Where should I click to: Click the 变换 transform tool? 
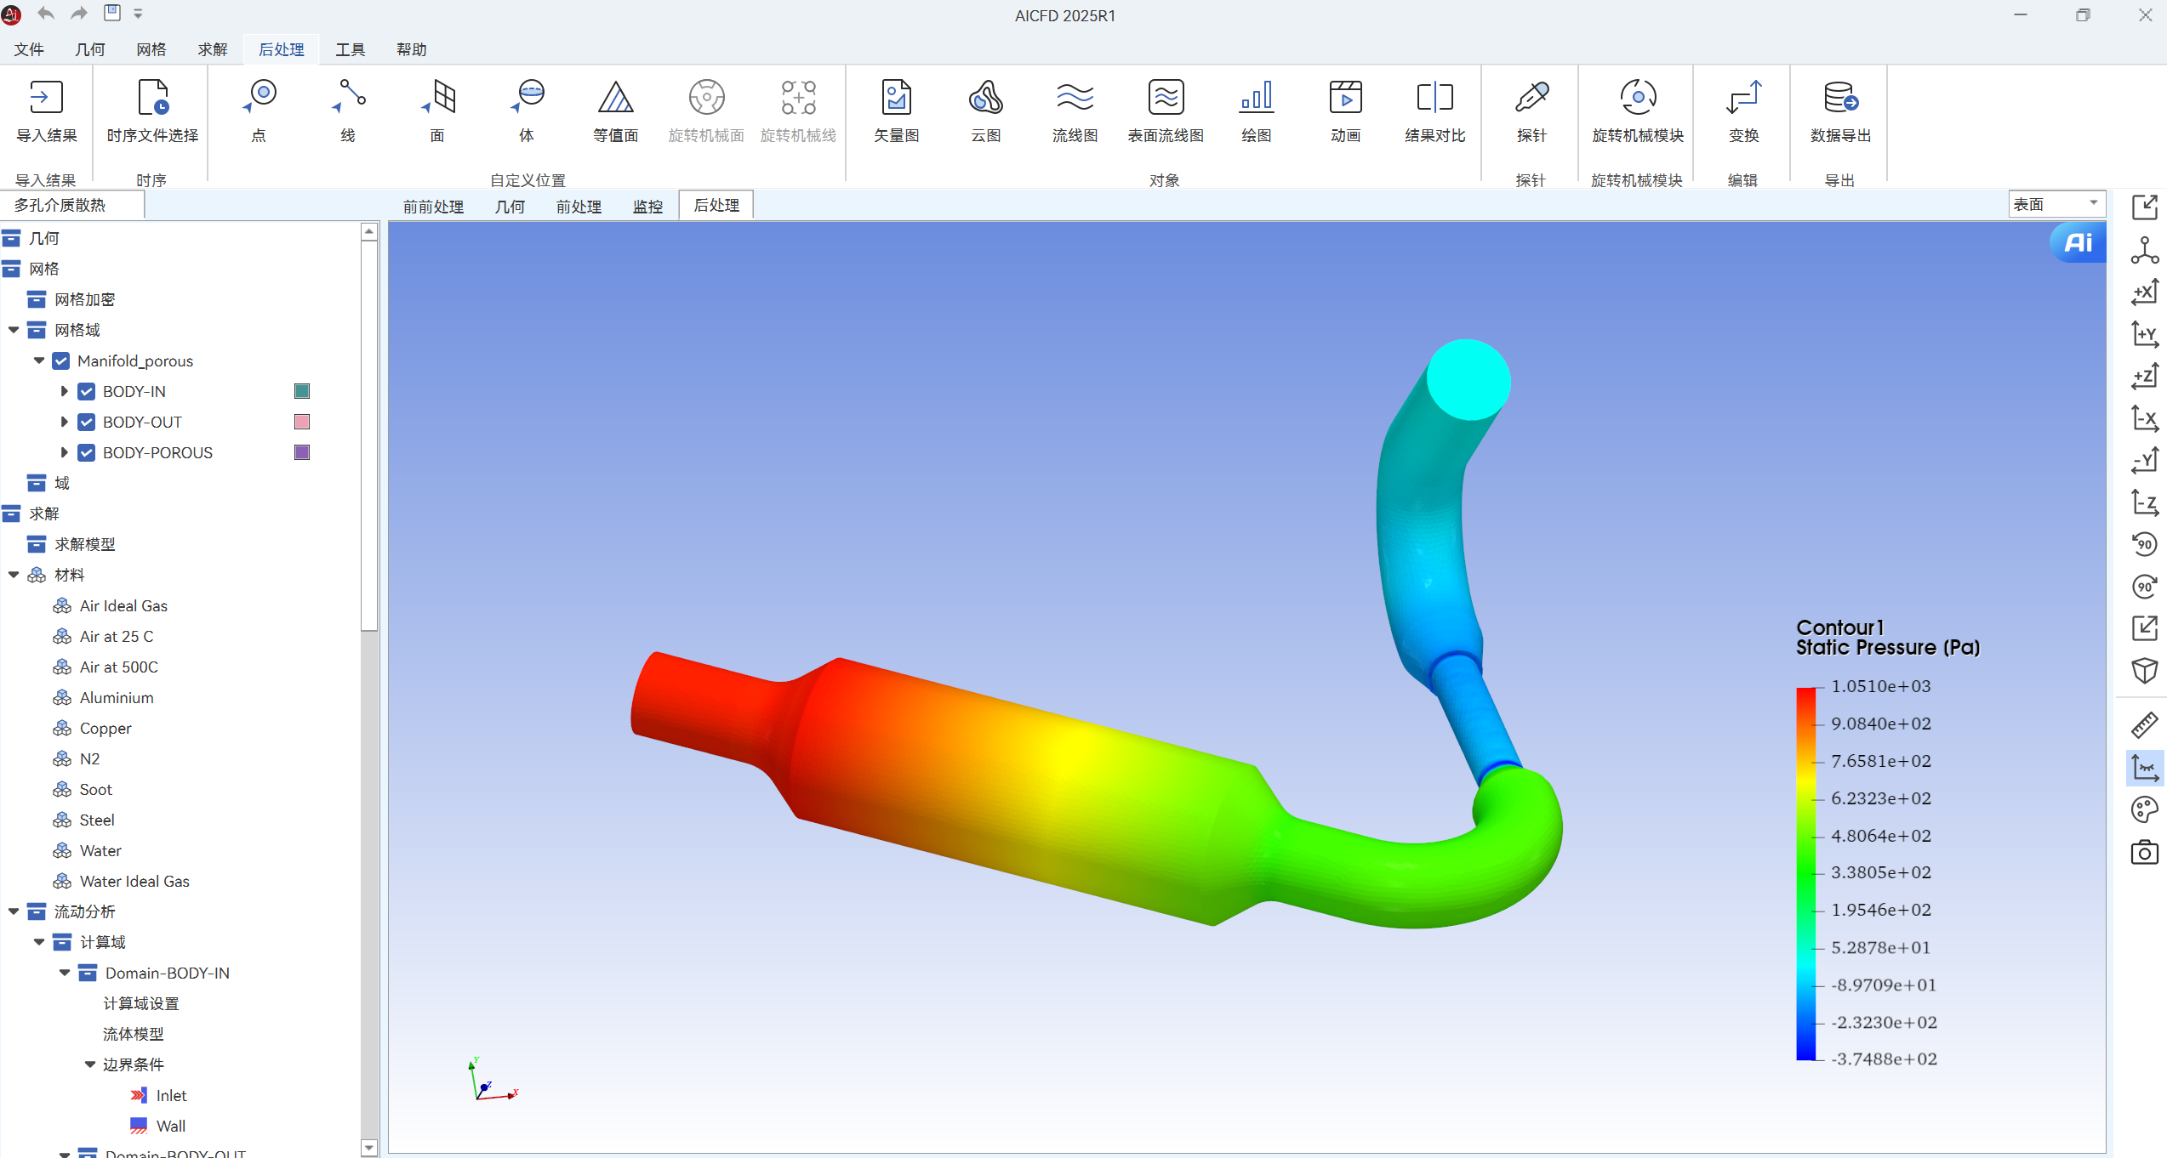(x=1743, y=111)
